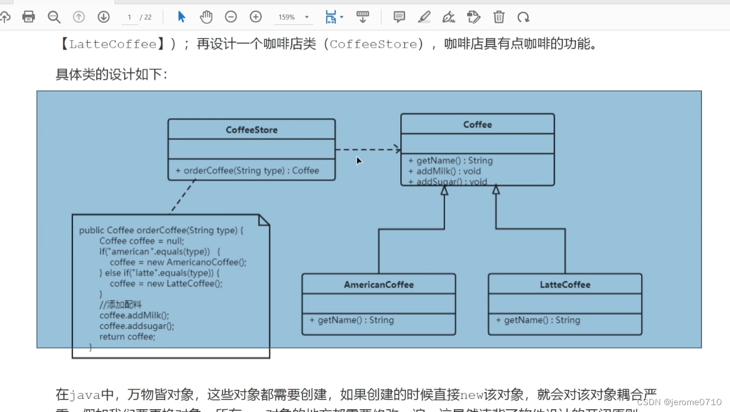
Task: Click 'return coffee;' in the code note
Action: pos(127,337)
